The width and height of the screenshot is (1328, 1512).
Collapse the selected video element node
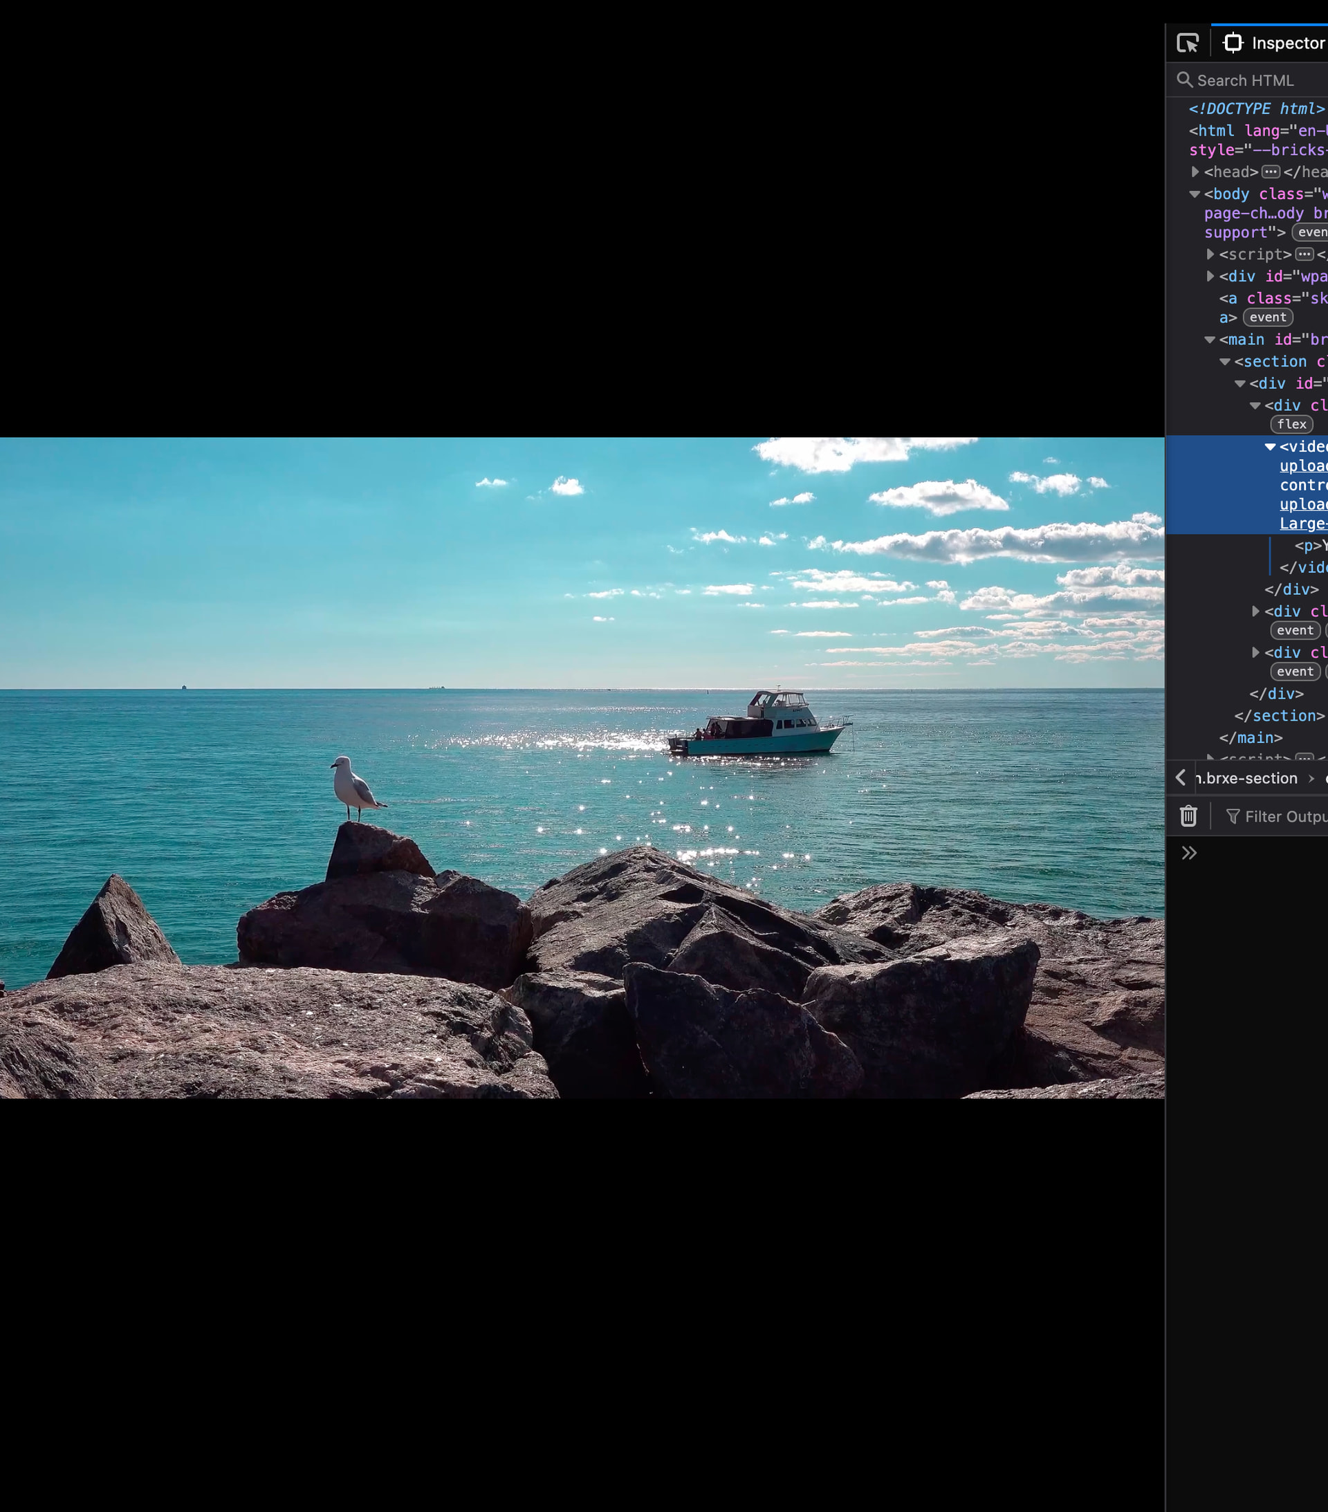[1269, 447]
